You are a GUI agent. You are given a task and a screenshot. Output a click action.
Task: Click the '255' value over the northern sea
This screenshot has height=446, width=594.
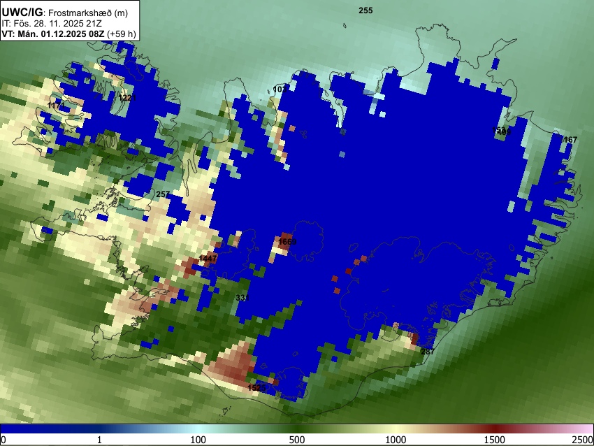(x=365, y=10)
